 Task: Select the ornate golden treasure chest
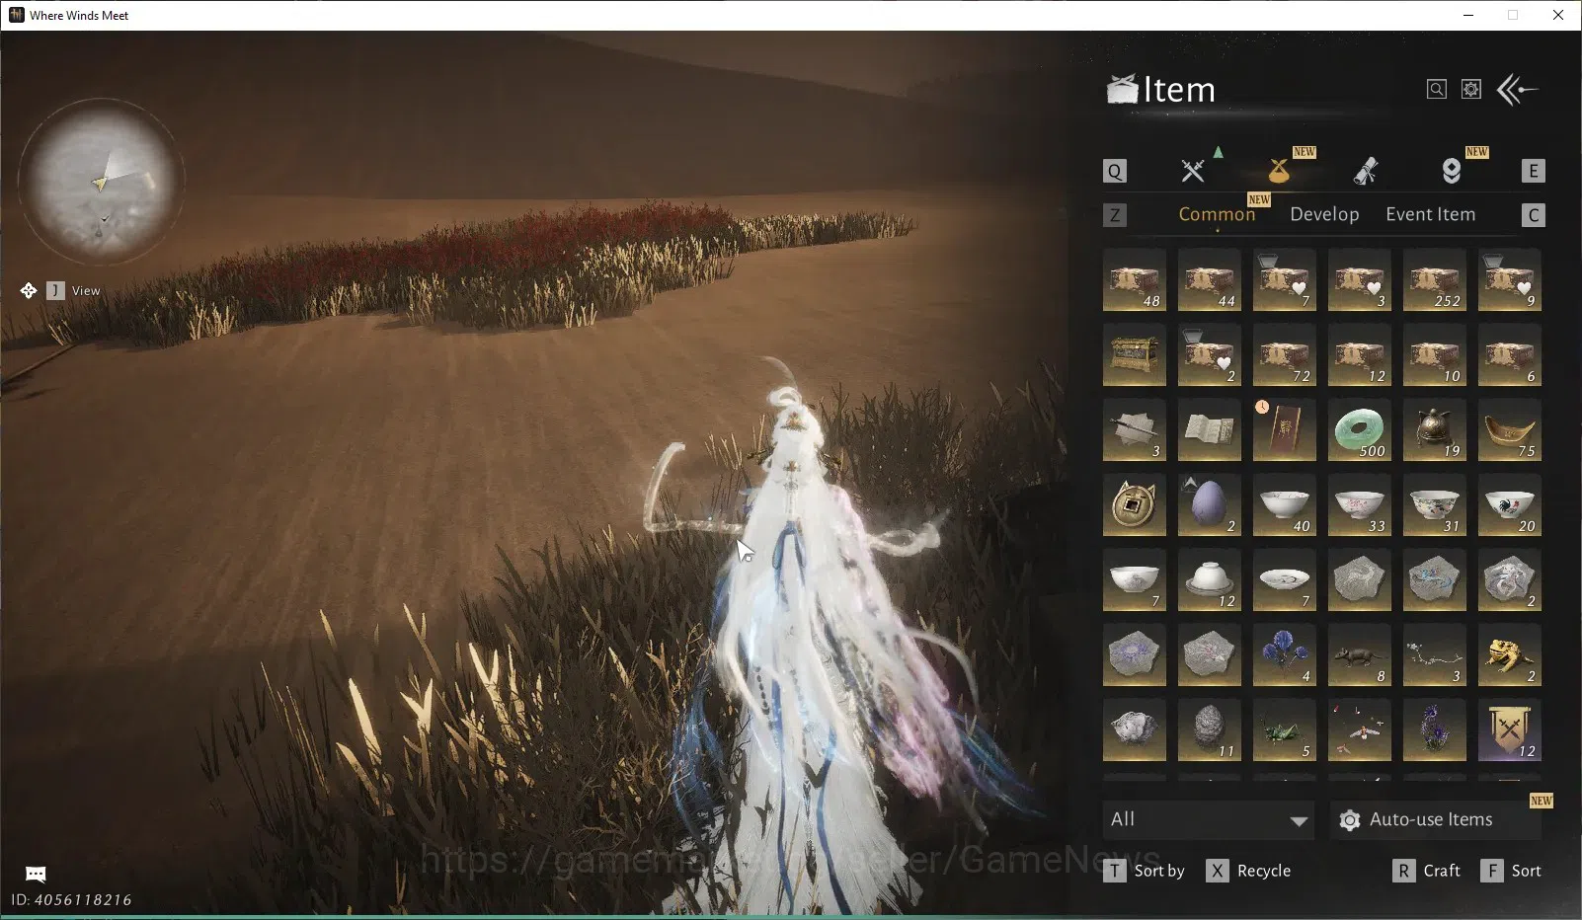tap(1135, 355)
